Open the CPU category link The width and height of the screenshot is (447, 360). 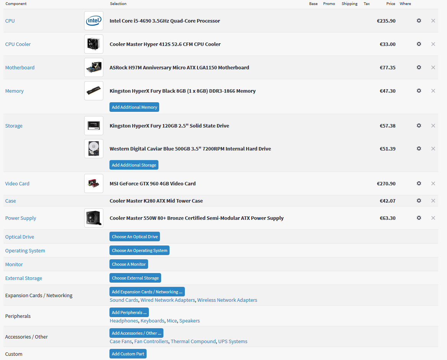click(x=10, y=21)
